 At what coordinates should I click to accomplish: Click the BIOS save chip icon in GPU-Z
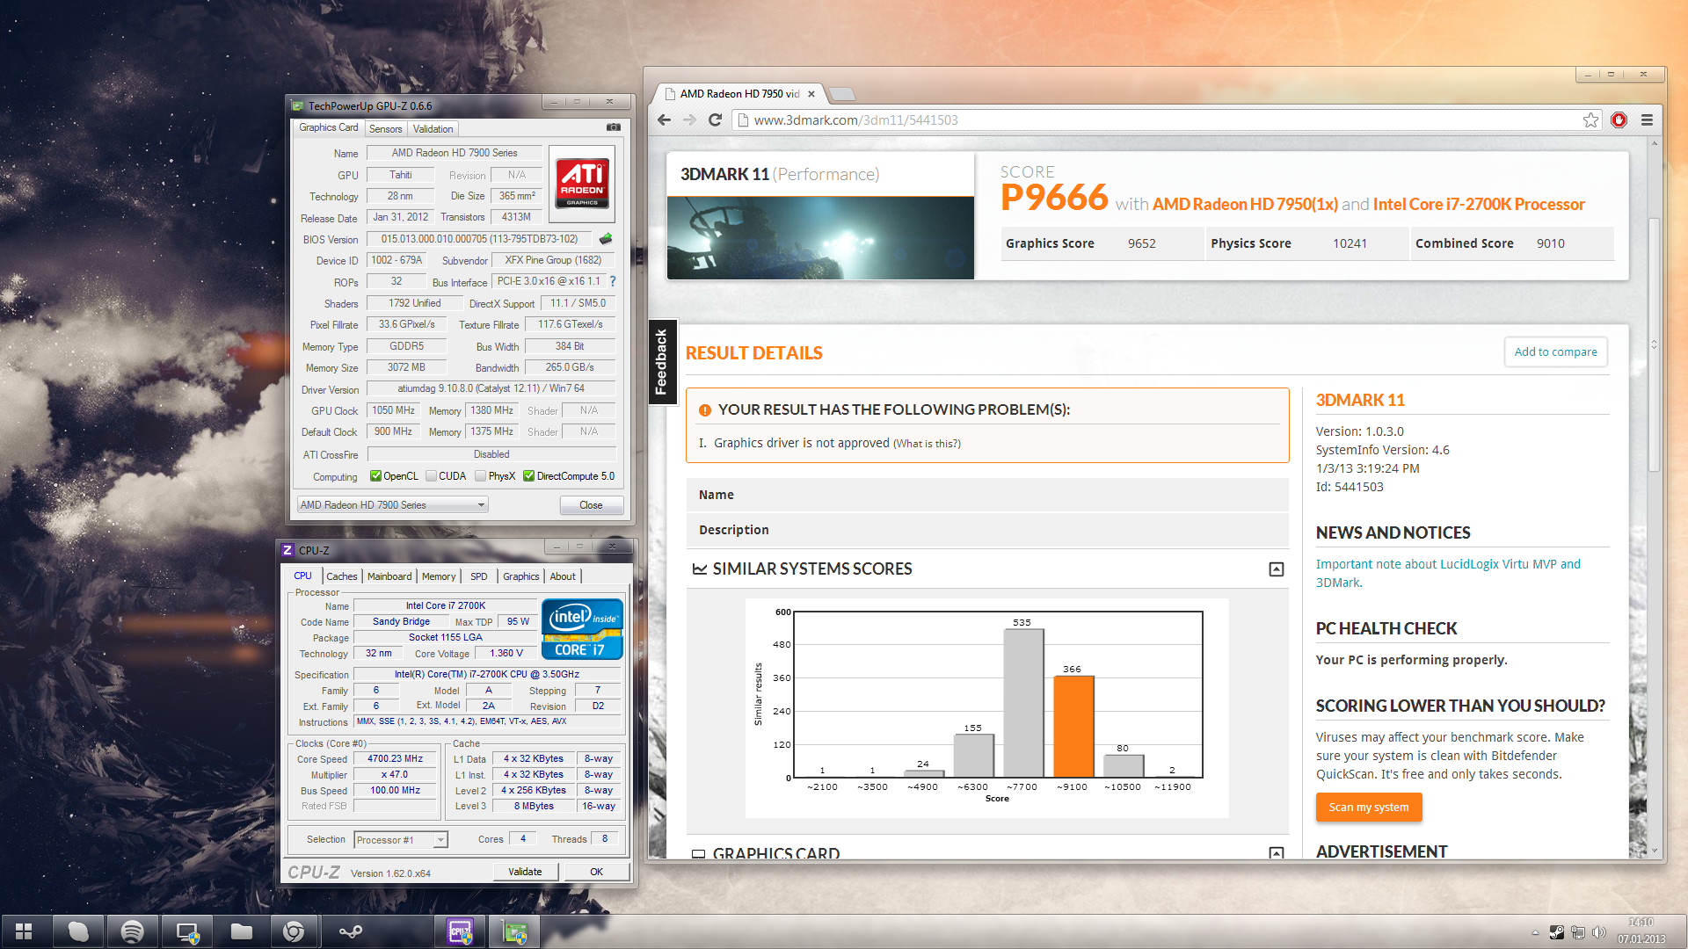coord(606,238)
